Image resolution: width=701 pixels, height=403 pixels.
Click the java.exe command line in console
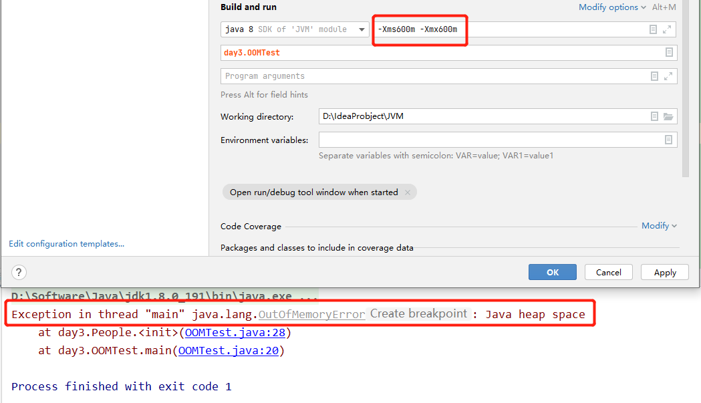coord(164,295)
